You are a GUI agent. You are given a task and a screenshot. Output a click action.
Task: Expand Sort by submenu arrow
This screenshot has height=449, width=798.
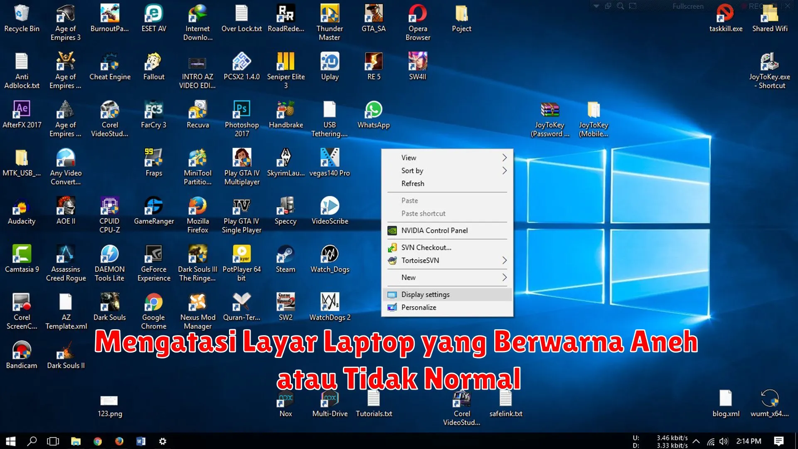point(504,170)
